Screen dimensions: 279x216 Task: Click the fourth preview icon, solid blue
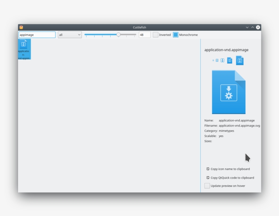[230, 61]
